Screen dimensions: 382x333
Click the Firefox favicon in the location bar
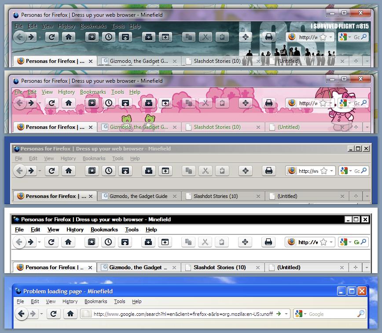click(x=291, y=38)
